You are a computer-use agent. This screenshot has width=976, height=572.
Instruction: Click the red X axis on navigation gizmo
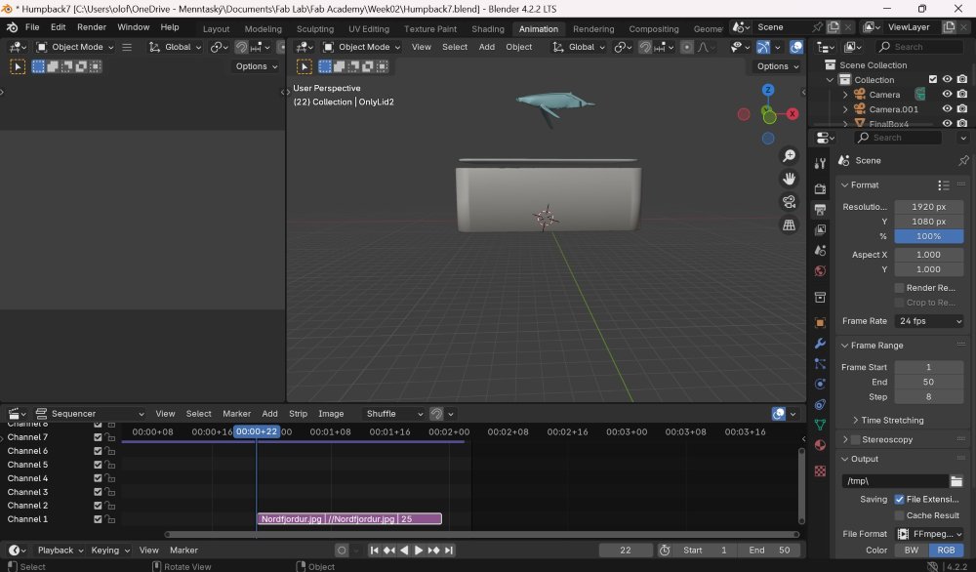point(792,114)
